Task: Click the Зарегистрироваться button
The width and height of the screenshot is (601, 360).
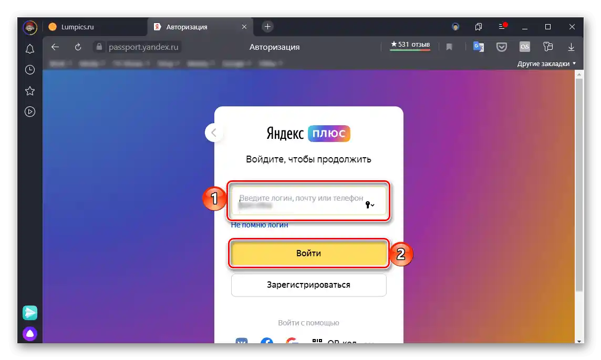Action: pyautogui.click(x=308, y=285)
